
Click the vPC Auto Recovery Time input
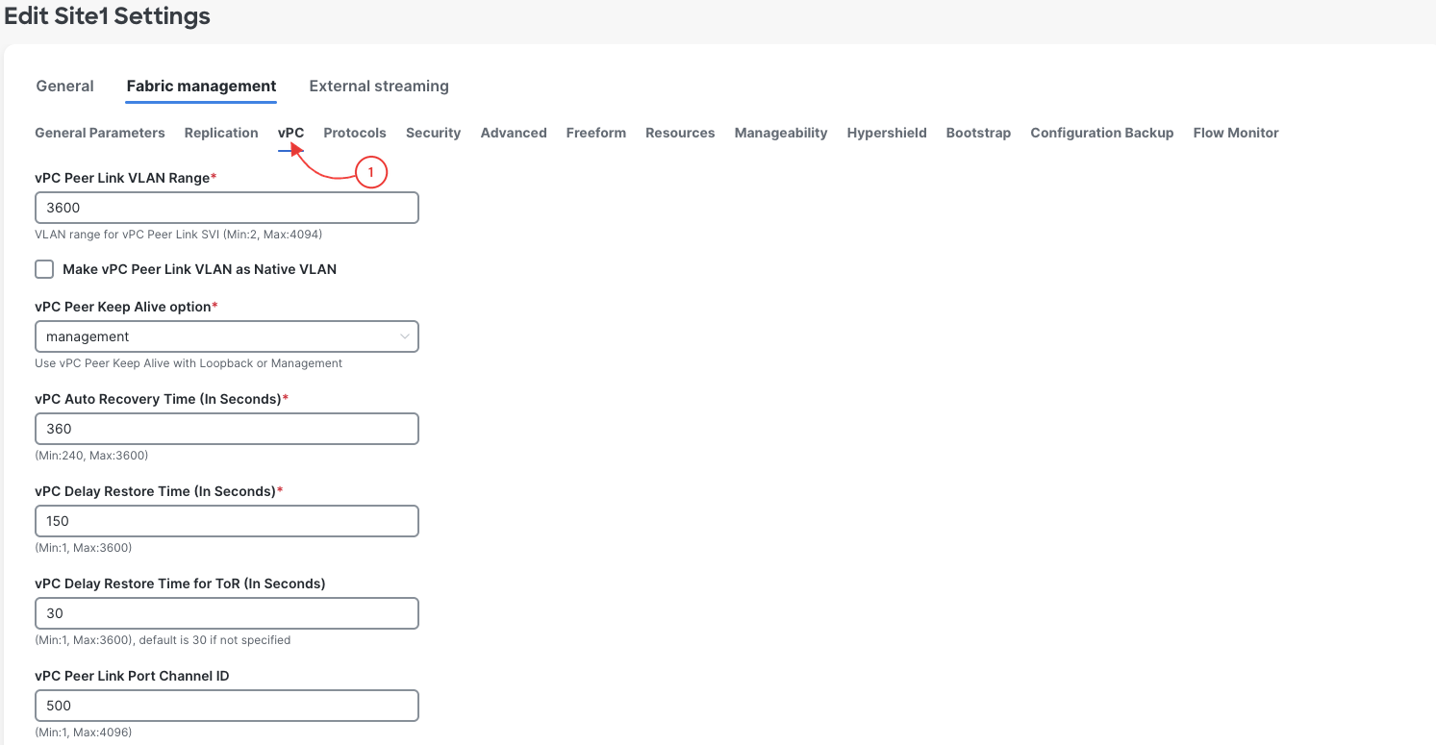[226, 429]
